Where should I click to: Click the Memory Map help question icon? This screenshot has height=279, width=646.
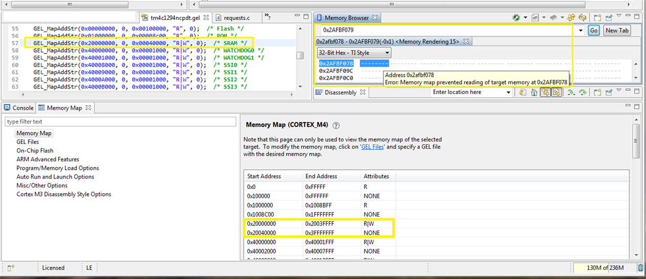point(336,126)
